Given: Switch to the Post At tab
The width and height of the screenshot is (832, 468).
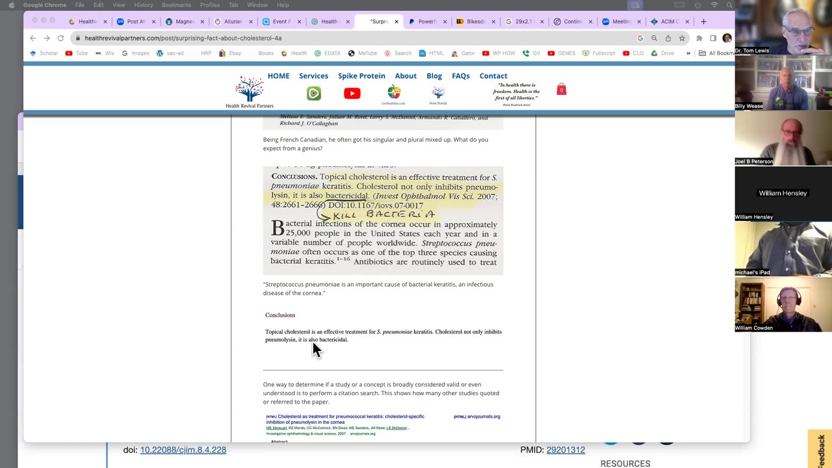Looking at the screenshot, I should pos(136,21).
